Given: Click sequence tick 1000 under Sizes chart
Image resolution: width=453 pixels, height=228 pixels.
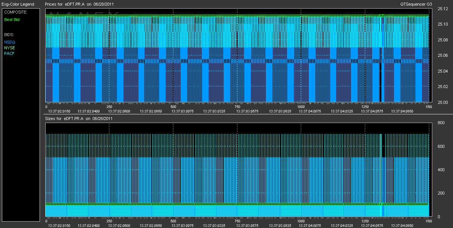Looking at the screenshot, I should pyautogui.click(x=301, y=221).
